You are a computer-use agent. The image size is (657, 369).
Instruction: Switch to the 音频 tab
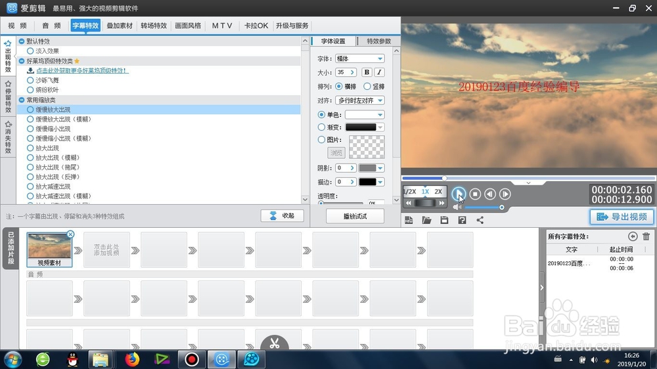(51, 26)
